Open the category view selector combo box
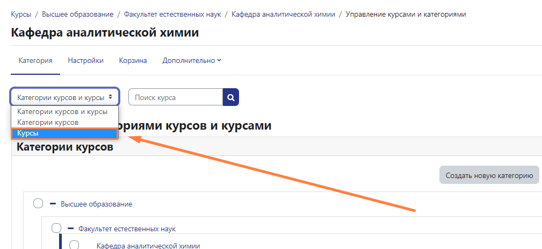This screenshot has width=542, height=249. pyautogui.click(x=64, y=97)
